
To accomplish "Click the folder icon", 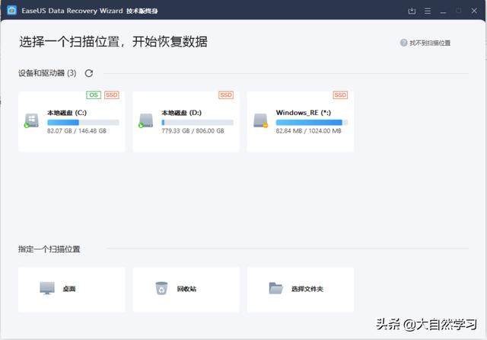I will pyautogui.click(x=275, y=288).
